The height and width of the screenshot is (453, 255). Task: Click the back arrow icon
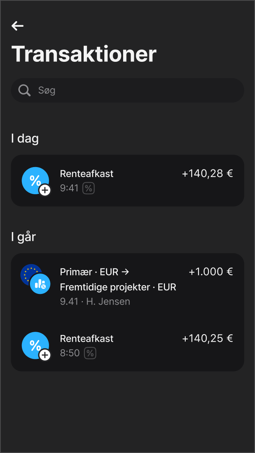(x=18, y=26)
